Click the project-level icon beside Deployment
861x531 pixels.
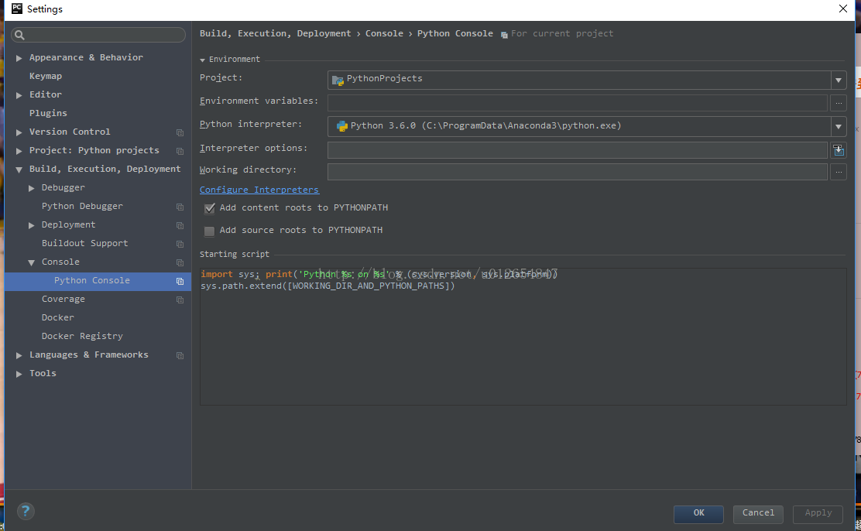click(180, 226)
